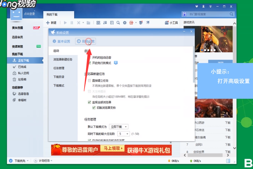The height and width of the screenshot is (169, 253).
Task: Click the sort list icon in toolbar
Action: tap(105, 23)
